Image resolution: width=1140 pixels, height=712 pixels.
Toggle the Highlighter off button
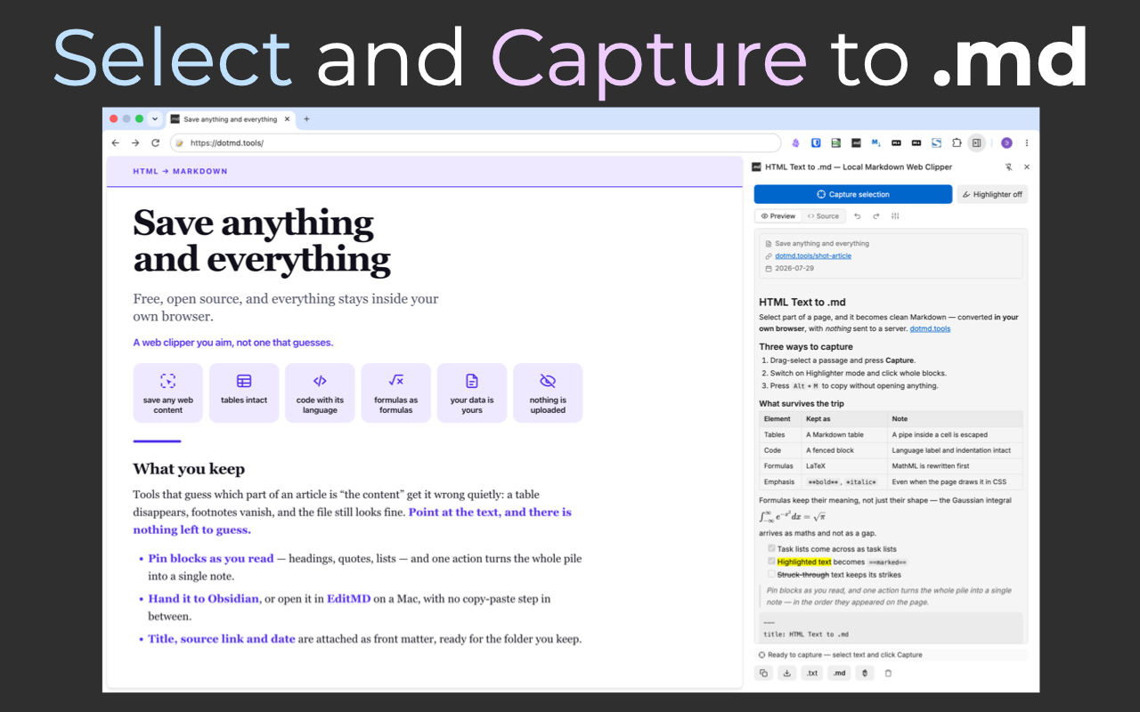tap(991, 194)
